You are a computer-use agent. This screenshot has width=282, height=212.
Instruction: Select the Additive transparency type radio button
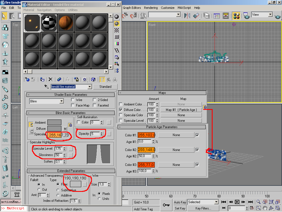click(x=58, y=195)
